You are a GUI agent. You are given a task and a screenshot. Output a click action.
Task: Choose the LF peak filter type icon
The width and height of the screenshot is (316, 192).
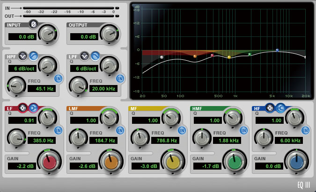tap(22, 108)
